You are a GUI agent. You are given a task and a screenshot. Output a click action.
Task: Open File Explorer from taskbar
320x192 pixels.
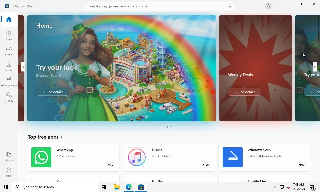tap(116, 187)
